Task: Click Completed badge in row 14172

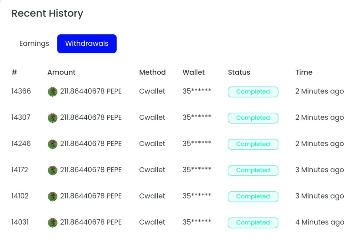Action: 253,170
